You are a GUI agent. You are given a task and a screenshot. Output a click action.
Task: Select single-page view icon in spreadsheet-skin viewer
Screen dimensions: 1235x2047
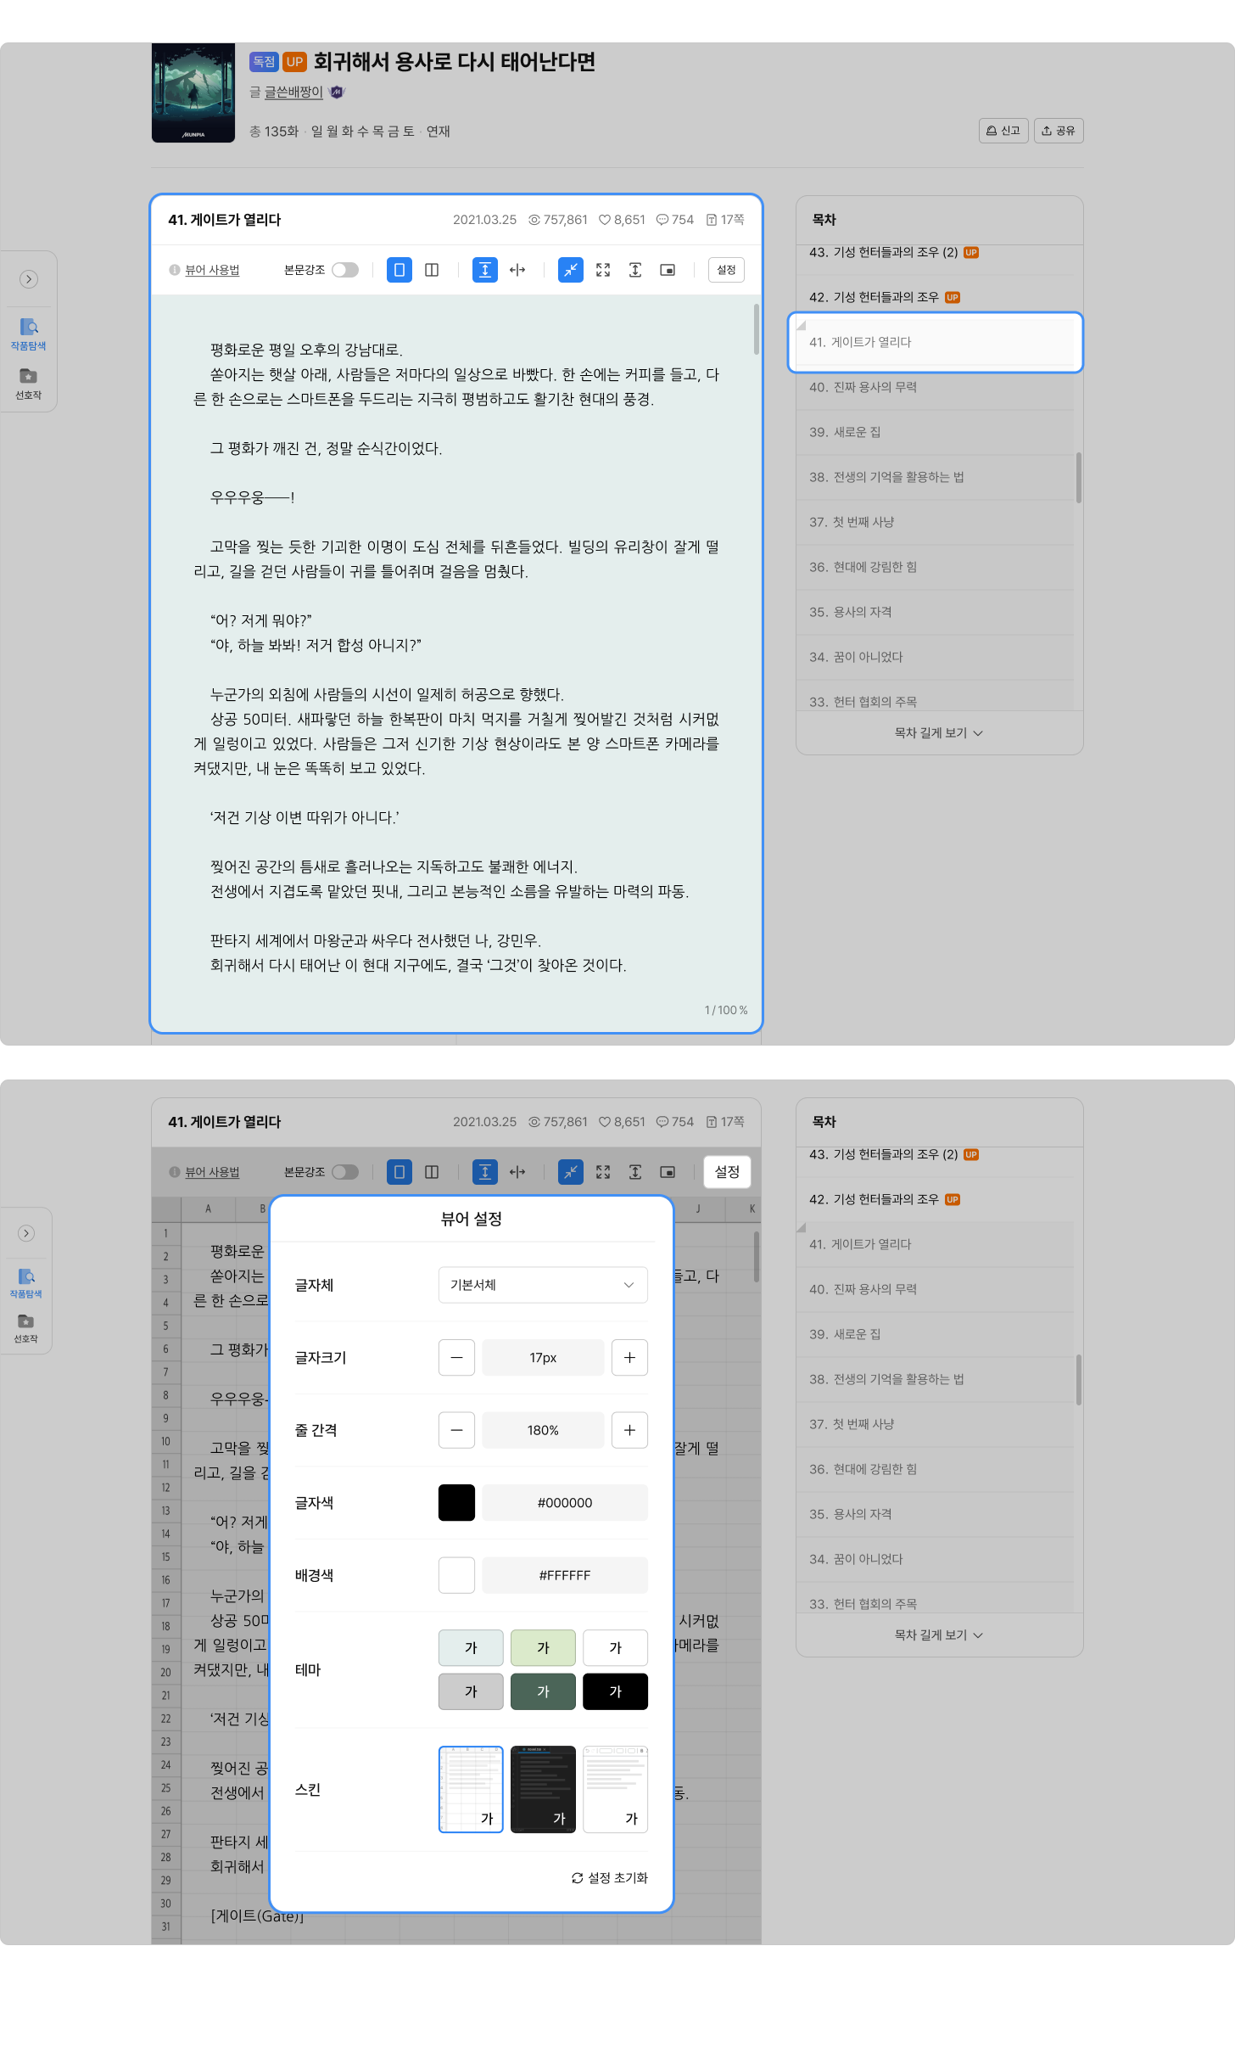pos(400,1172)
